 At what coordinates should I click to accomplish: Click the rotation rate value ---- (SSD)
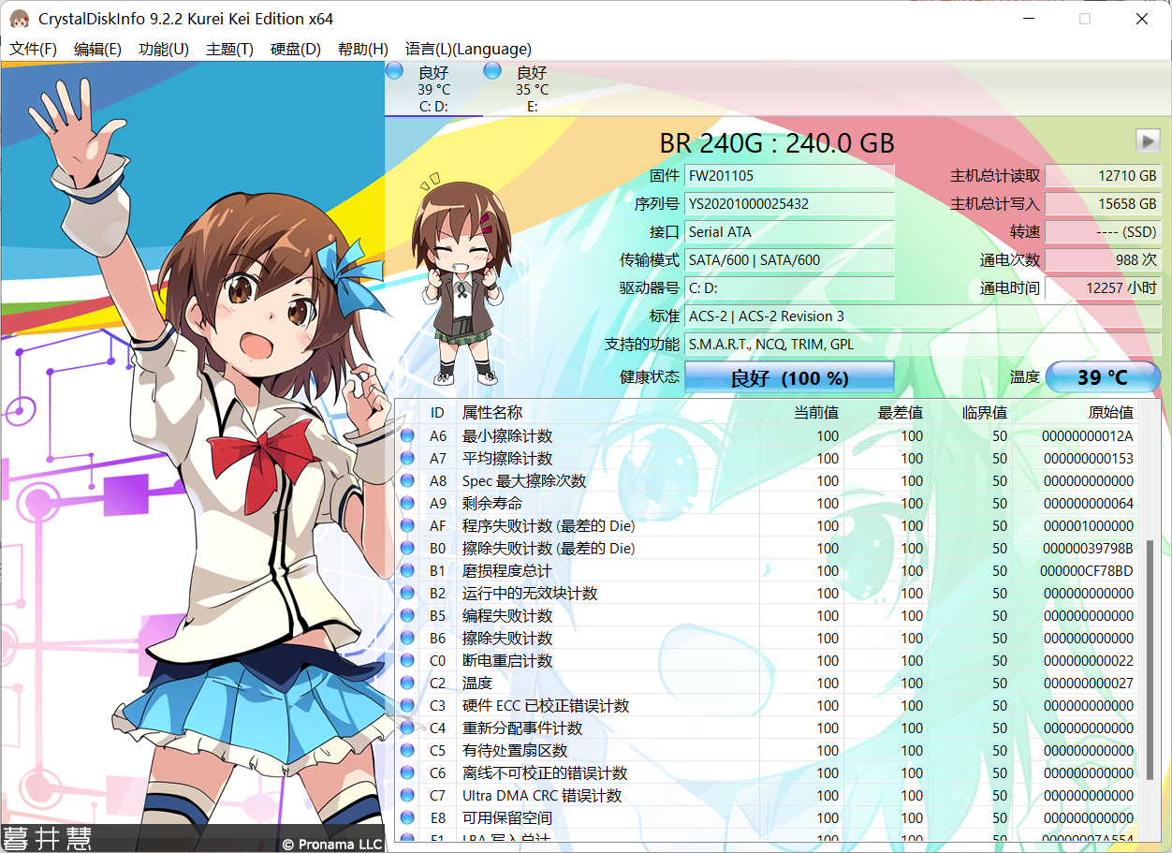(1103, 231)
